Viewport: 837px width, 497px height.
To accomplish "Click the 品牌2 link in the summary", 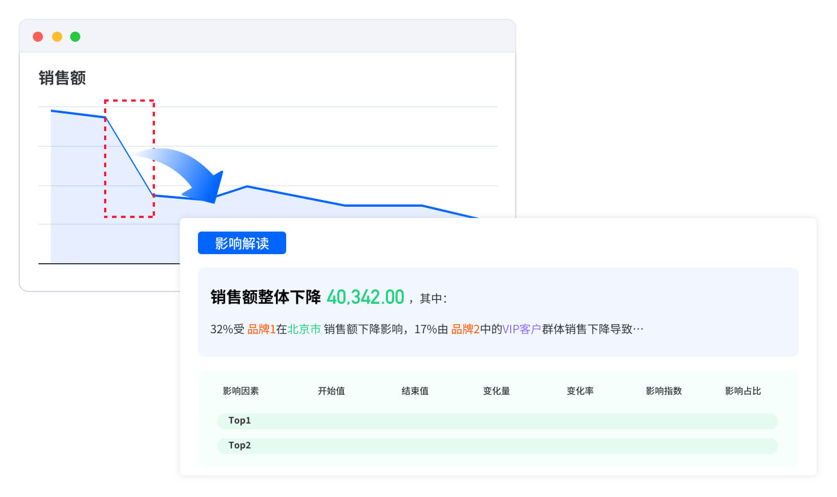I will point(465,329).
